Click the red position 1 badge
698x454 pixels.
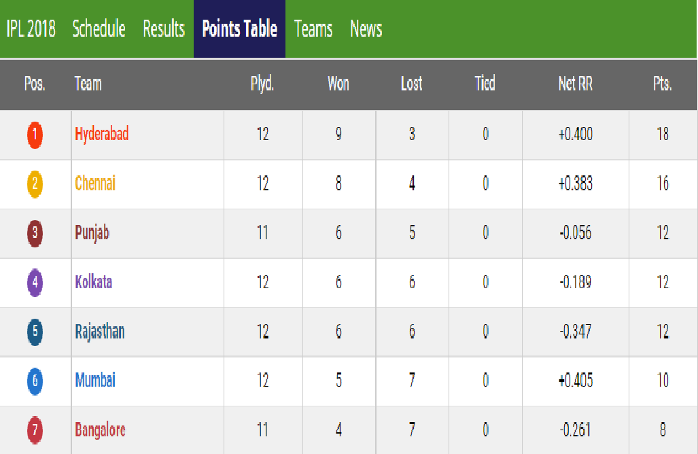(x=35, y=135)
